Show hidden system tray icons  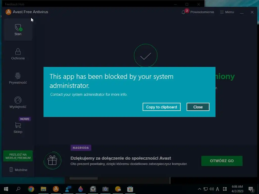click(200, 189)
